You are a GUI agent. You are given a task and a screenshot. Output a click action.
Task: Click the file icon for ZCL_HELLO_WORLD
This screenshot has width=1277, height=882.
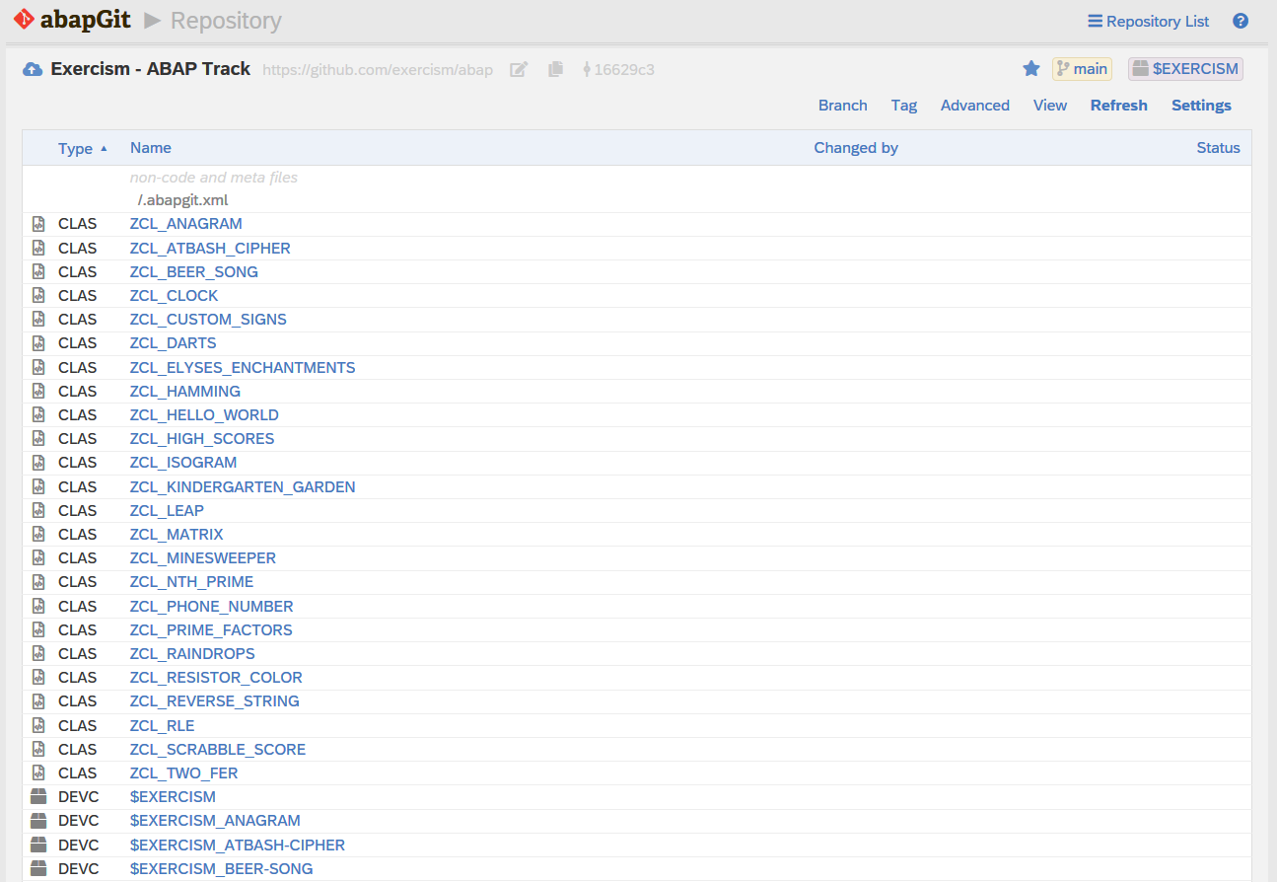38,414
